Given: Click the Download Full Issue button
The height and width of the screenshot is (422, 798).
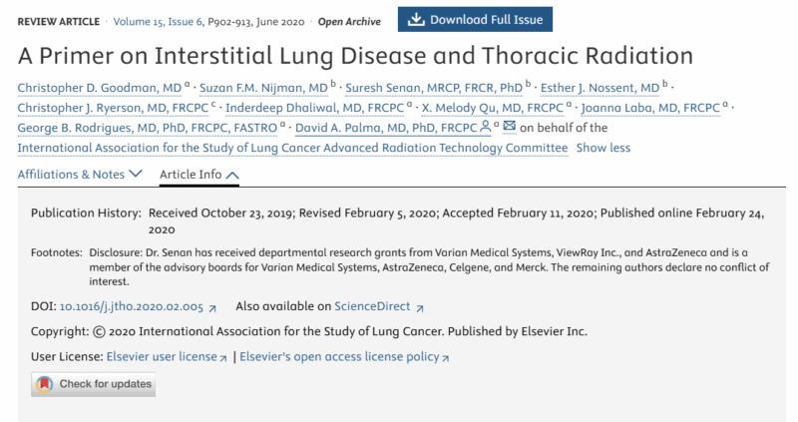Looking at the screenshot, I should tap(475, 19).
